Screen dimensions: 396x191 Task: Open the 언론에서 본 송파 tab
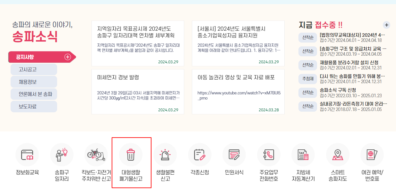33,94
